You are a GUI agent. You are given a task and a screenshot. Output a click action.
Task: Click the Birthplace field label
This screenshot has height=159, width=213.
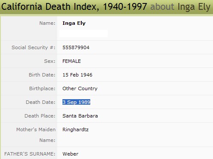pos(42,88)
